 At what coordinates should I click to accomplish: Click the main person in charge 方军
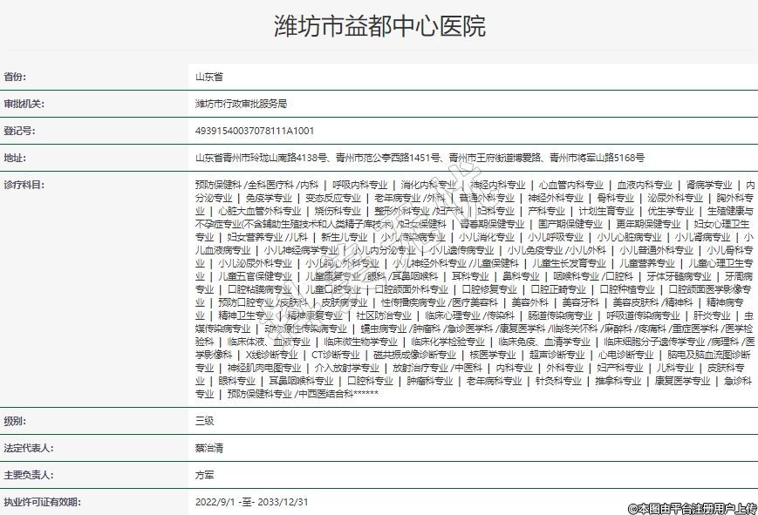coord(205,475)
